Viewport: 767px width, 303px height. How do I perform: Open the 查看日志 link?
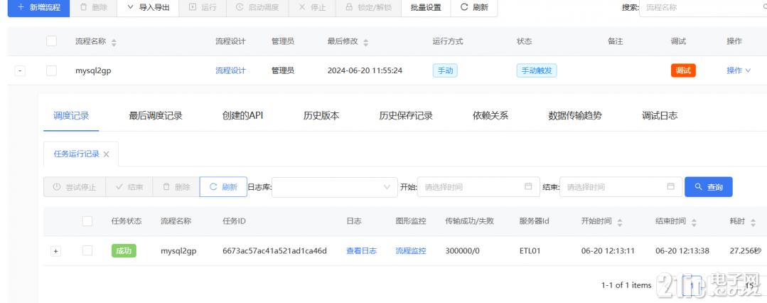362,250
